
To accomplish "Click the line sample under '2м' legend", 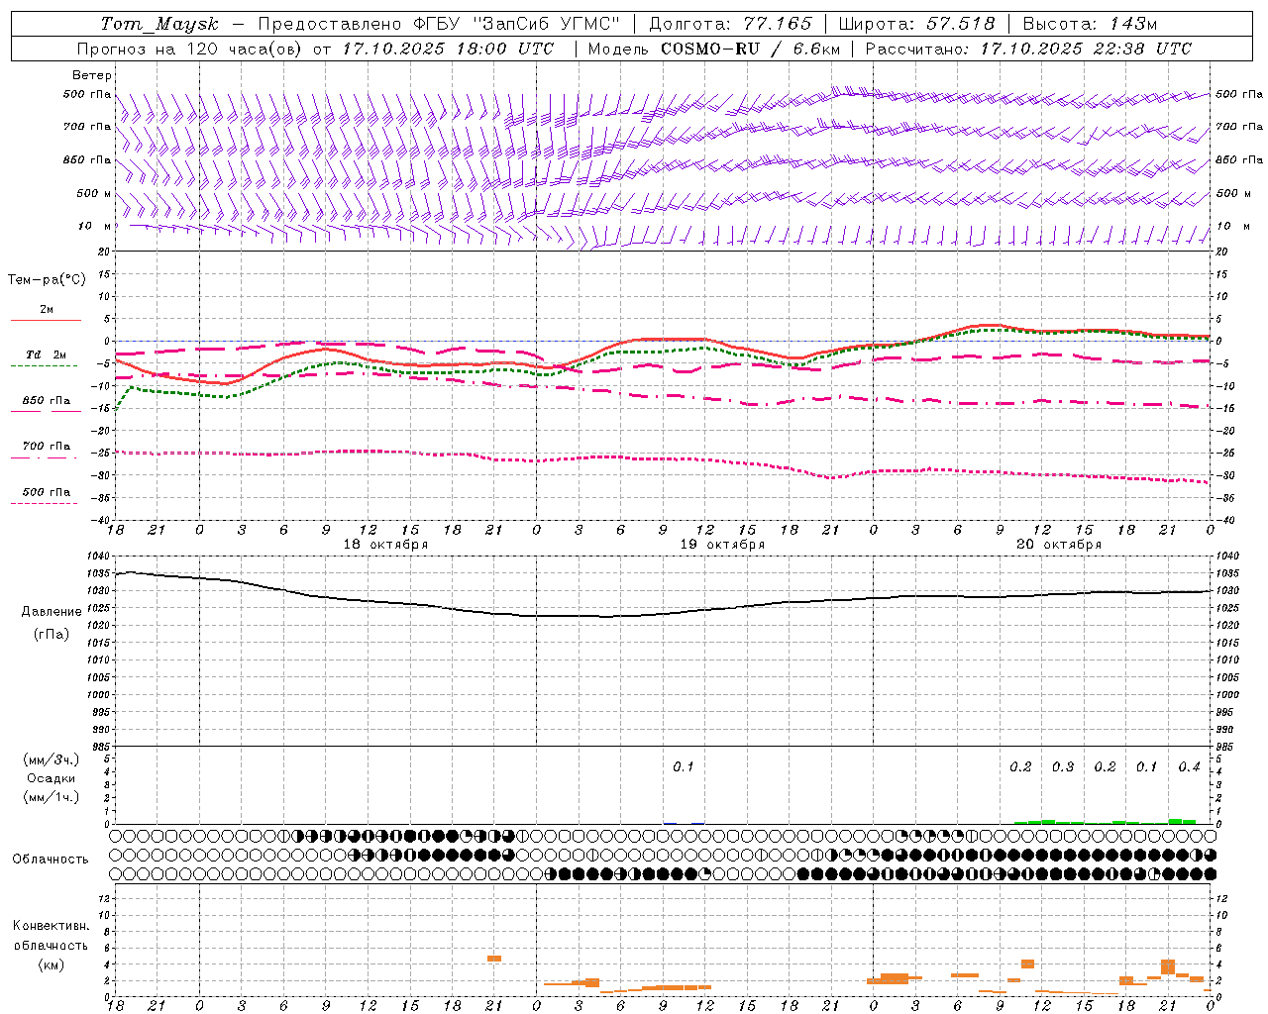I will (46, 321).
